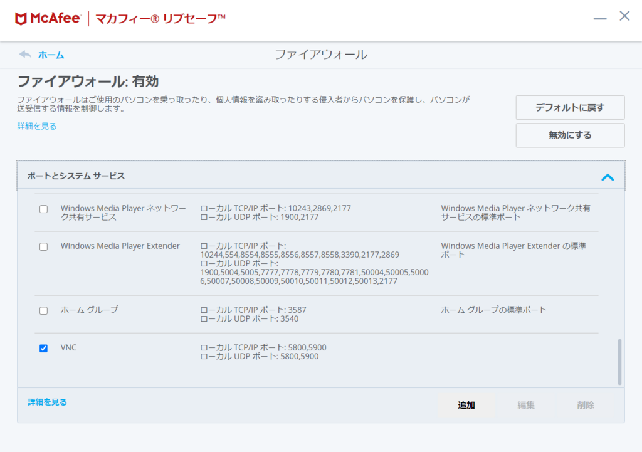Image resolution: width=642 pixels, height=452 pixels.
Task: Enable the ホーム グループ checkbox
Action: point(43,310)
